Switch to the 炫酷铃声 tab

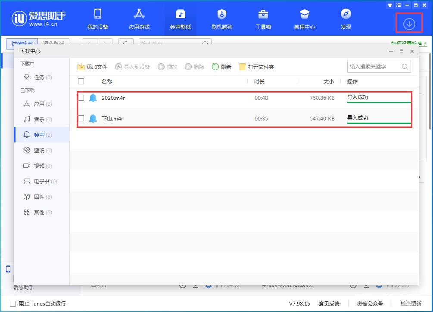(23, 43)
